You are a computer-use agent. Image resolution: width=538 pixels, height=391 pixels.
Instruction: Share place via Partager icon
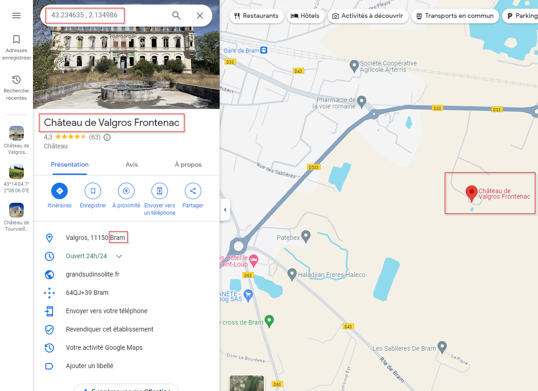point(193,191)
